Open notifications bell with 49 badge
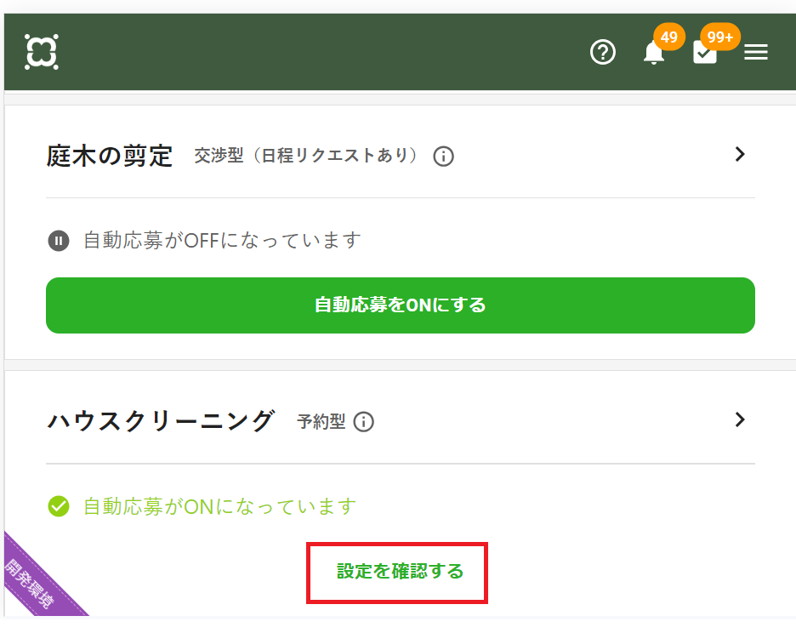Screen dimensions: 796x633 pos(654,52)
